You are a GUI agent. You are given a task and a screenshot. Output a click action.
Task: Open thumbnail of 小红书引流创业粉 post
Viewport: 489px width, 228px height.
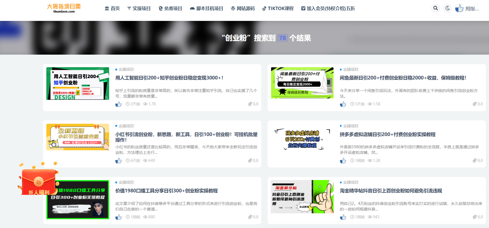coord(78,137)
